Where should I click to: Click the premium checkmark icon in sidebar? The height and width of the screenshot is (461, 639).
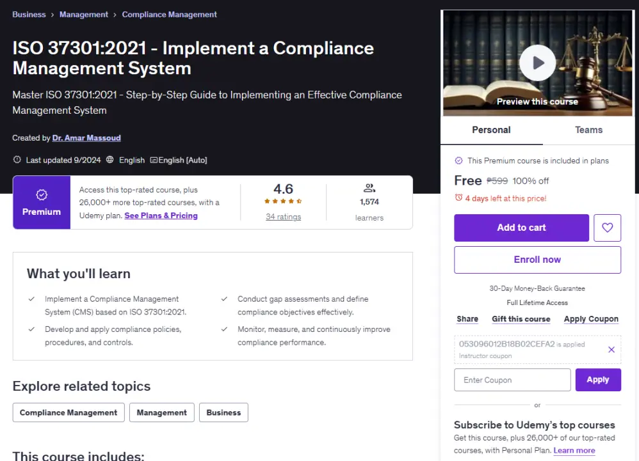click(458, 160)
